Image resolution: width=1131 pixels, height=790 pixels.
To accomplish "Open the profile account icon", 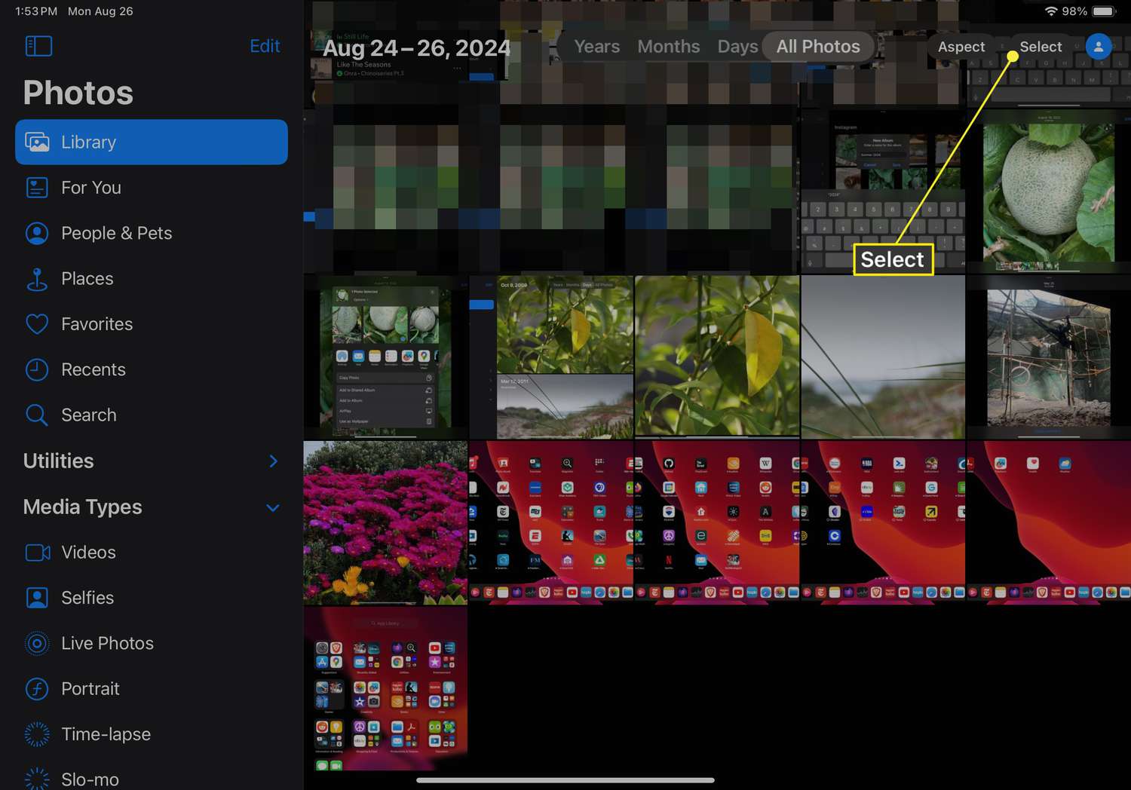I will pyautogui.click(x=1098, y=46).
